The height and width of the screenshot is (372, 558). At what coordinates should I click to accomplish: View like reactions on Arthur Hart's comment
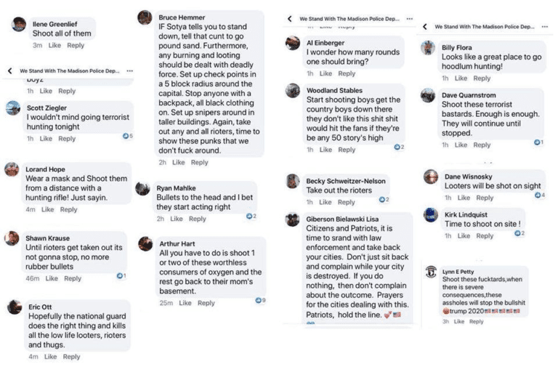(260, 300)
